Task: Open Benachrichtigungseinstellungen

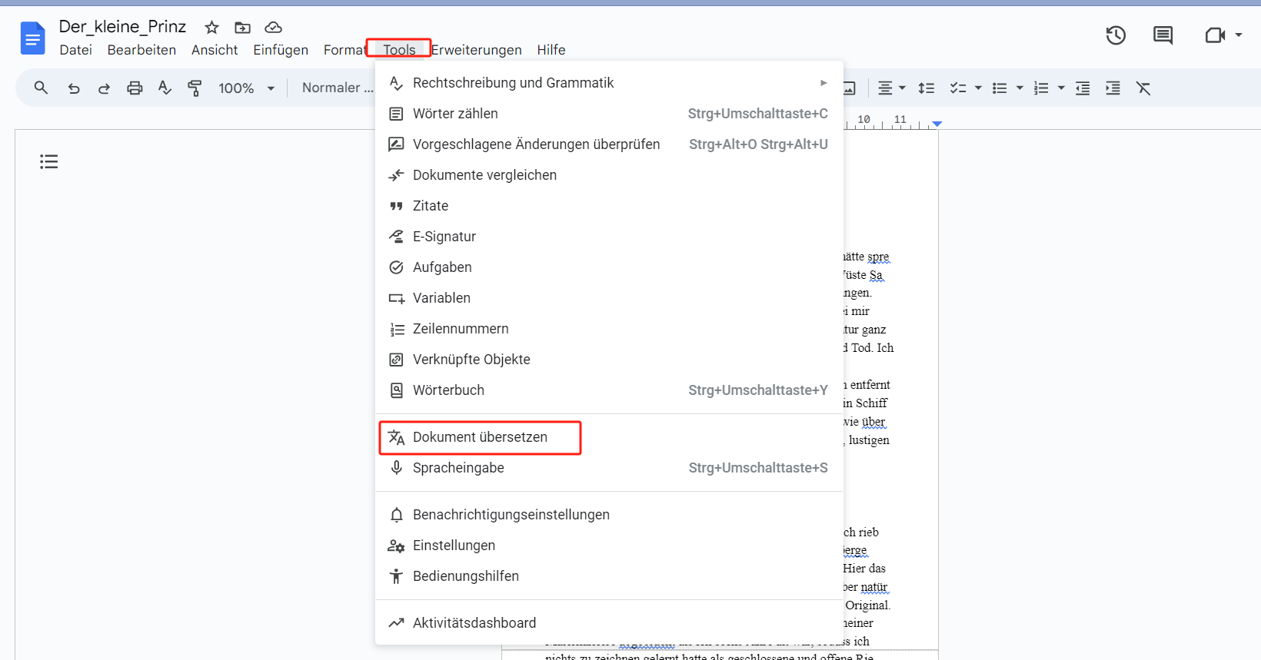Action: point(609,515)
